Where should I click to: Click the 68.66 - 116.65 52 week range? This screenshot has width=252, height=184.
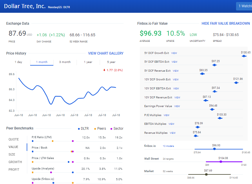[x=82, y=35]
